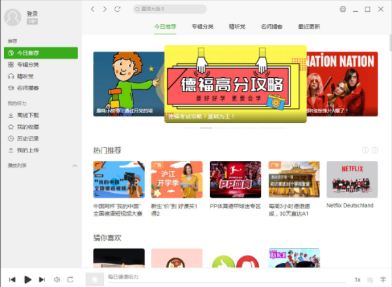Open the settings gear icon
The width and height of the screenshot is (392, 287).
[x=343, y=9]
